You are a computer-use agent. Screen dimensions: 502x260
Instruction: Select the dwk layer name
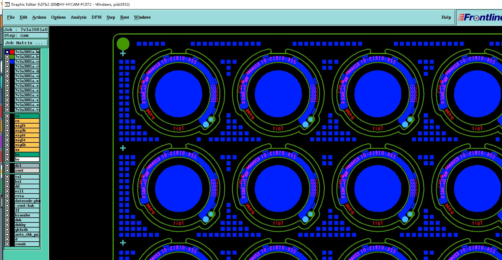coord(27,220)
